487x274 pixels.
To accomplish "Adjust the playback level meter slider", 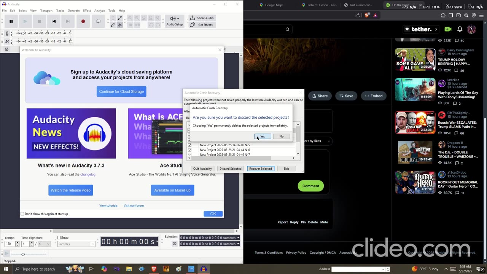I will click(70, 41).
